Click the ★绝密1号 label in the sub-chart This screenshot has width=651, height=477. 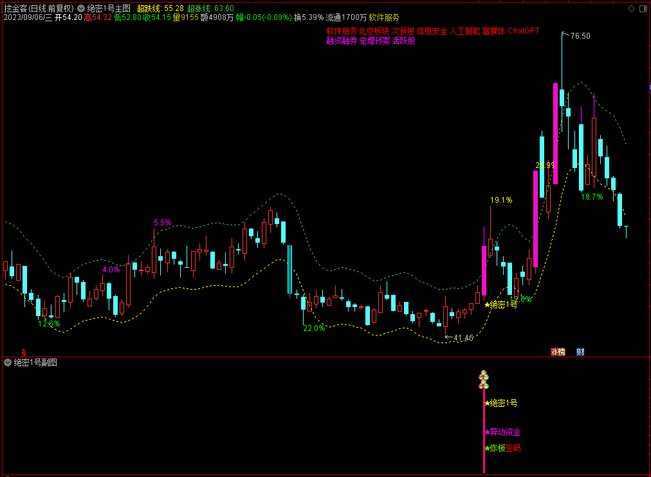tap(500, 403)
